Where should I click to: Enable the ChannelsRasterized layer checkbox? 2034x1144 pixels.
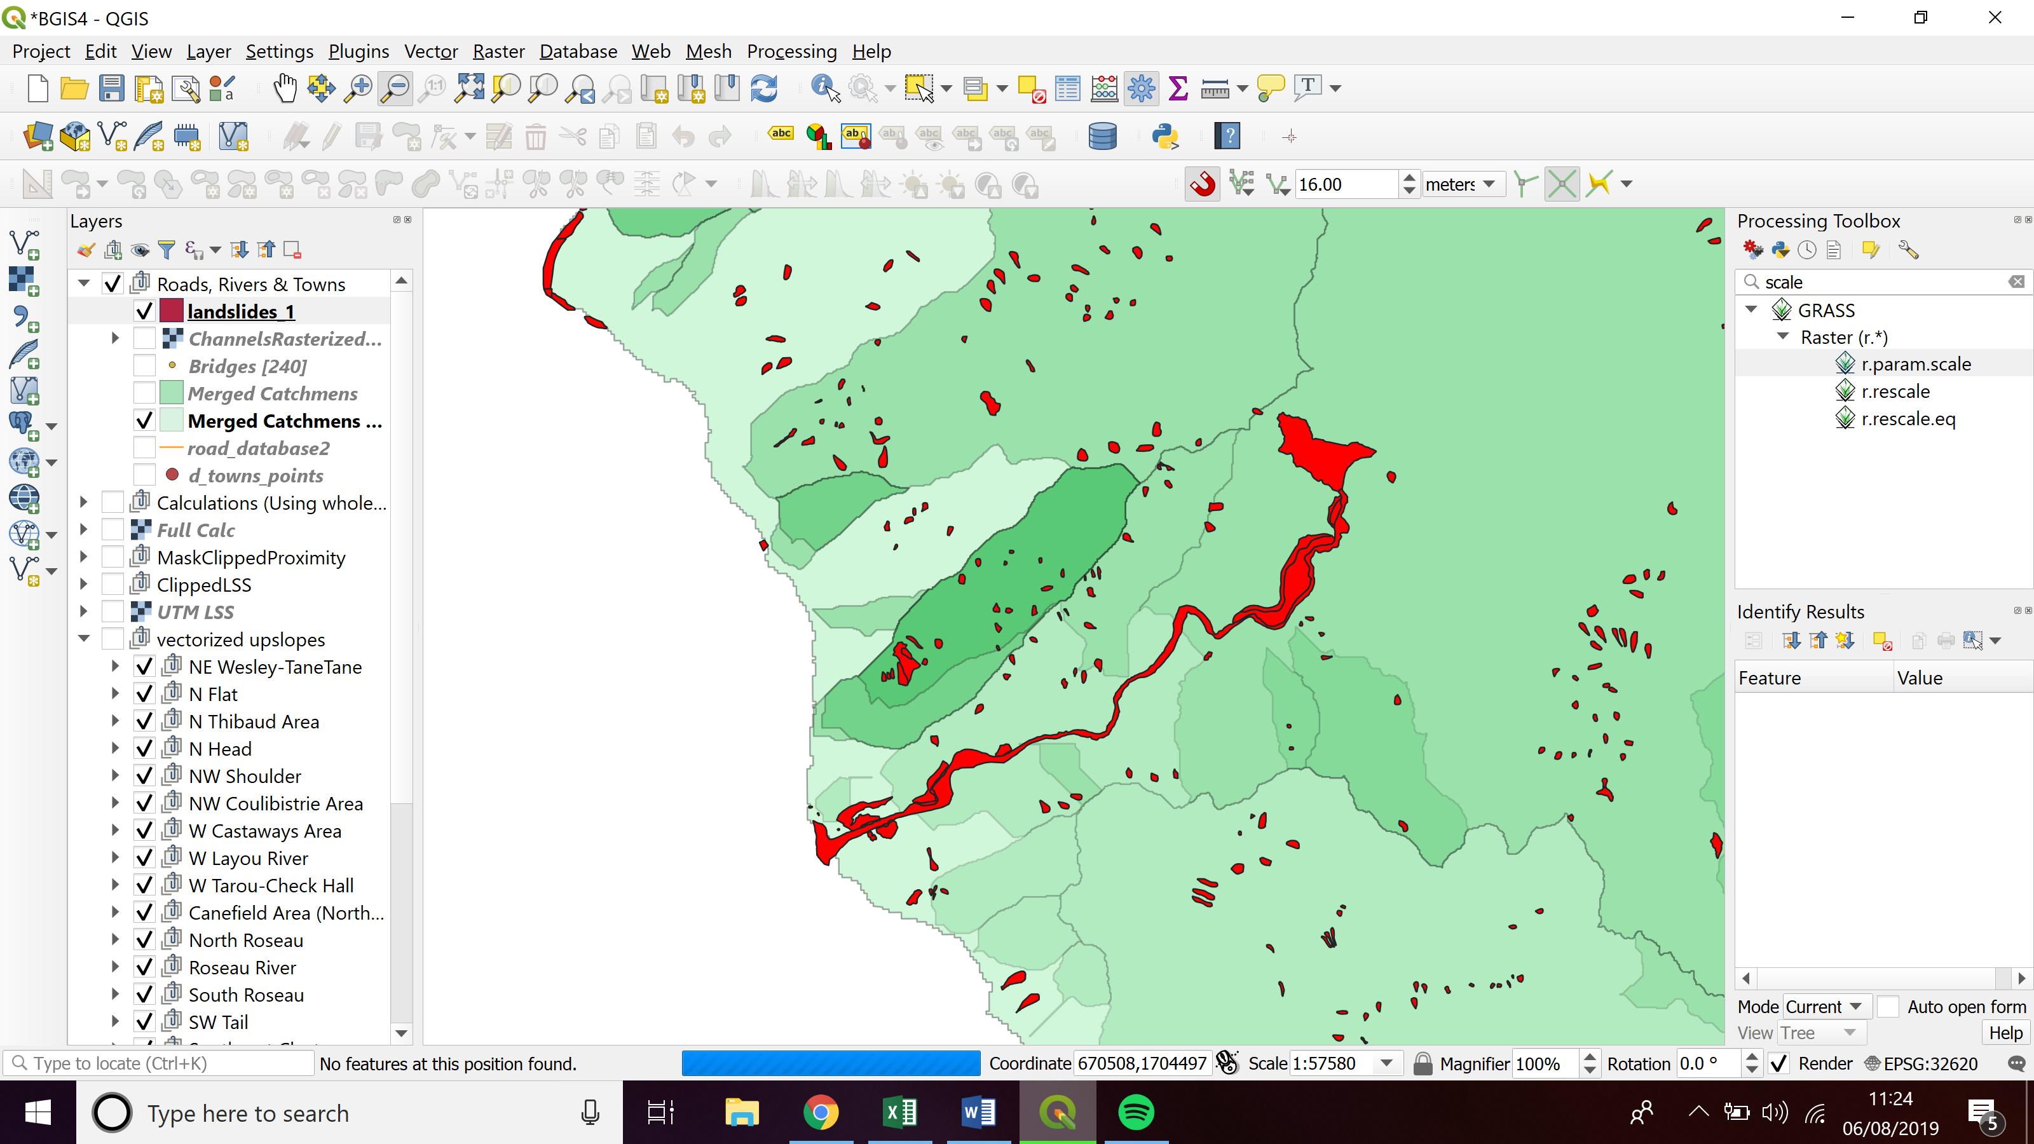[x=144, y=339]
